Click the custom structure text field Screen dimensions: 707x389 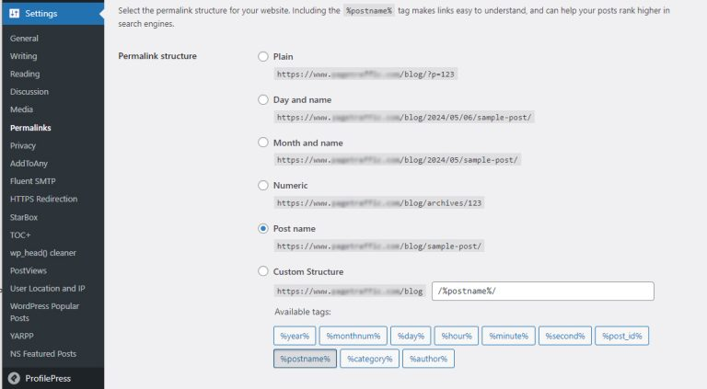click(542, 292)
